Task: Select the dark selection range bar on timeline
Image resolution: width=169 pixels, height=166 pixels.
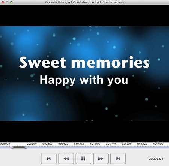Action: [20, 148]
